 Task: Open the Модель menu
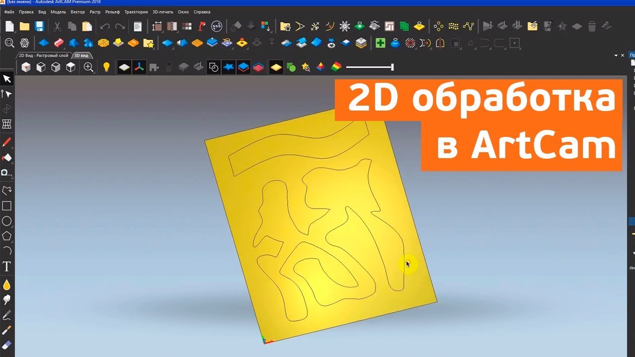(59, 12)
